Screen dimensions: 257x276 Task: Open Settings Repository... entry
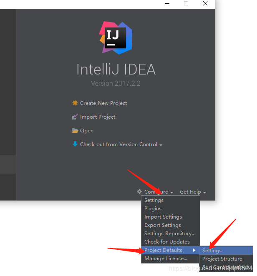tap(171, 234)
